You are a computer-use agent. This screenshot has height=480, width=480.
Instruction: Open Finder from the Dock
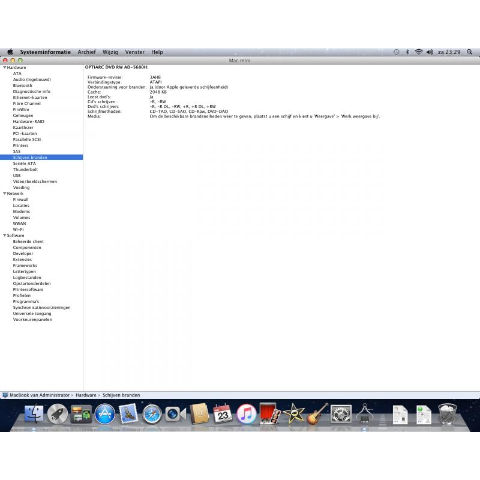34,414
